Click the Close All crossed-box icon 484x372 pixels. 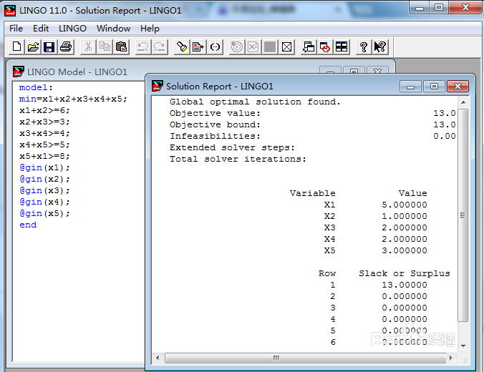pyautogui.click(x=287, y=47)
